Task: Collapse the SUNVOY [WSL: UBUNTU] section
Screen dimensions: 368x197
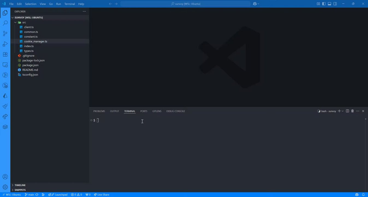Action: tap(13, 18)
